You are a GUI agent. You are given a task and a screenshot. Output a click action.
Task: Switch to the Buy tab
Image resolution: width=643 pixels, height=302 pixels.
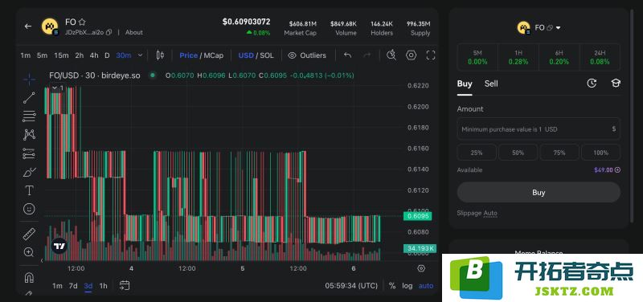(465, 84)
